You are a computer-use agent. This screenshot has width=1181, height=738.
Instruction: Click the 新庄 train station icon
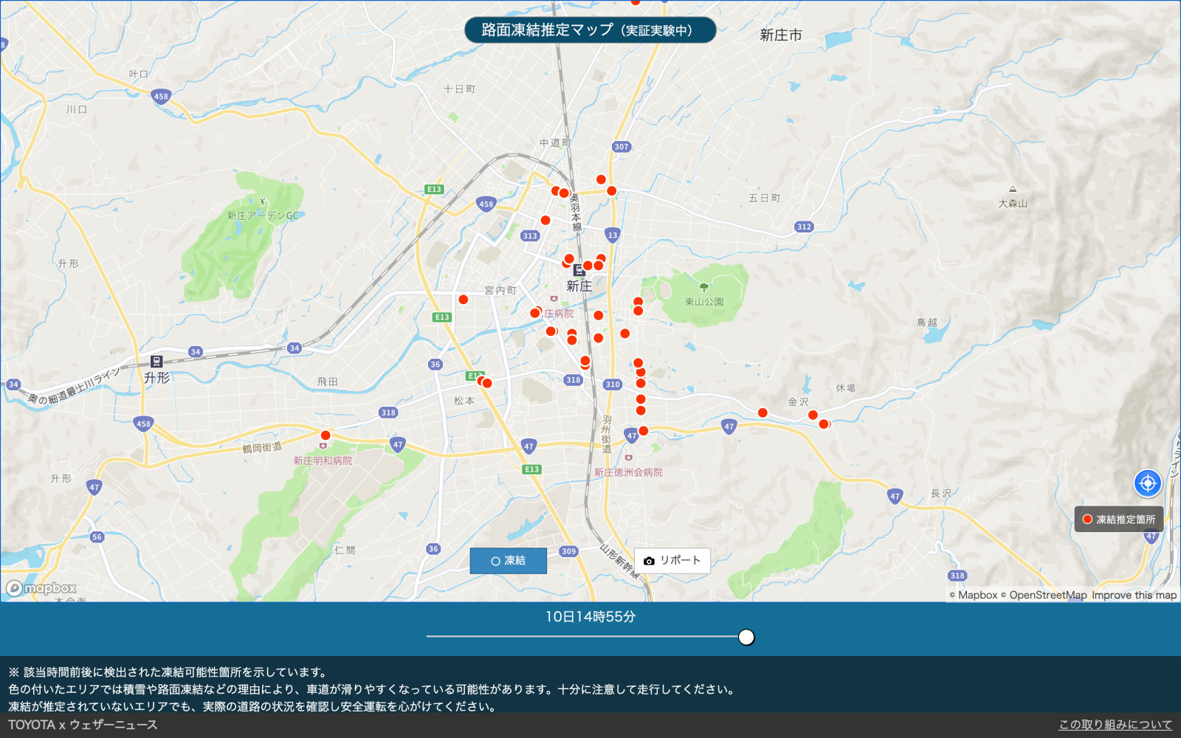point(579,271)
